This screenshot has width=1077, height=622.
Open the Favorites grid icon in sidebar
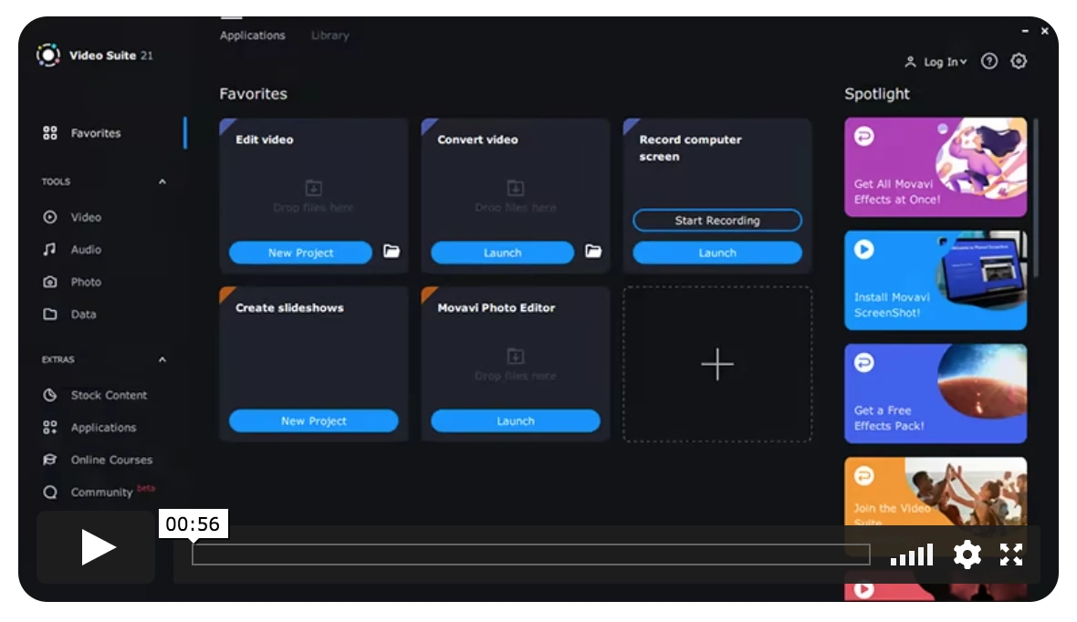[x=49, y=133]
